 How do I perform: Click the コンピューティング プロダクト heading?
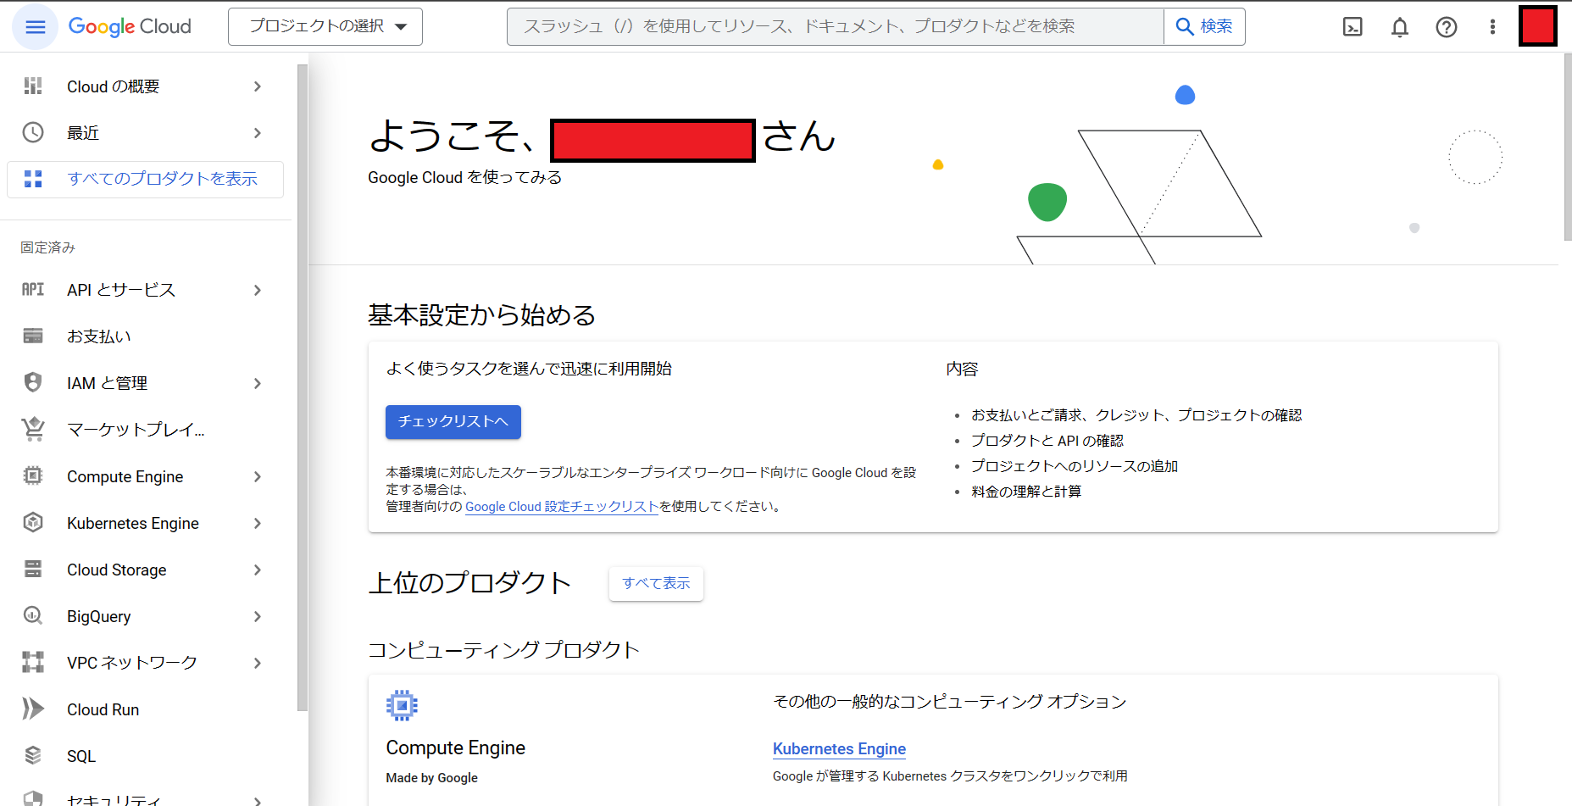pos(504,650)
